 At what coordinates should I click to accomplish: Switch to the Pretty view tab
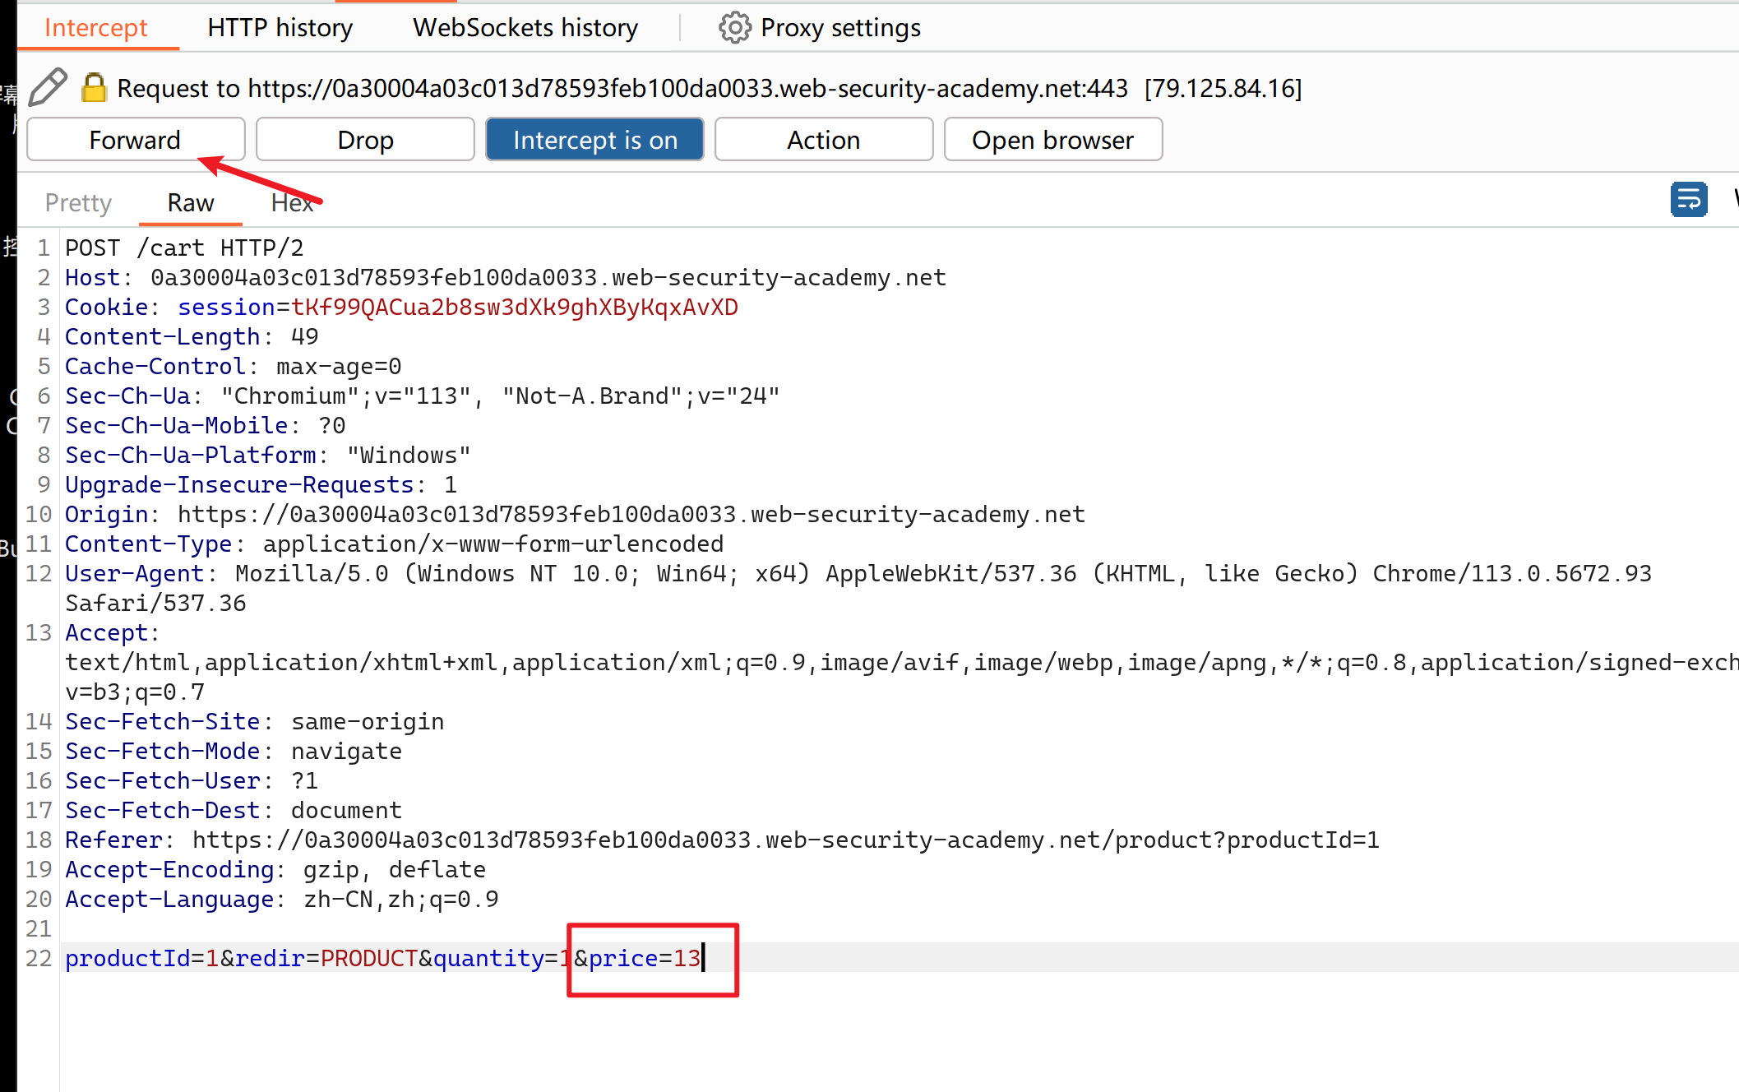[x=78, y=203]
